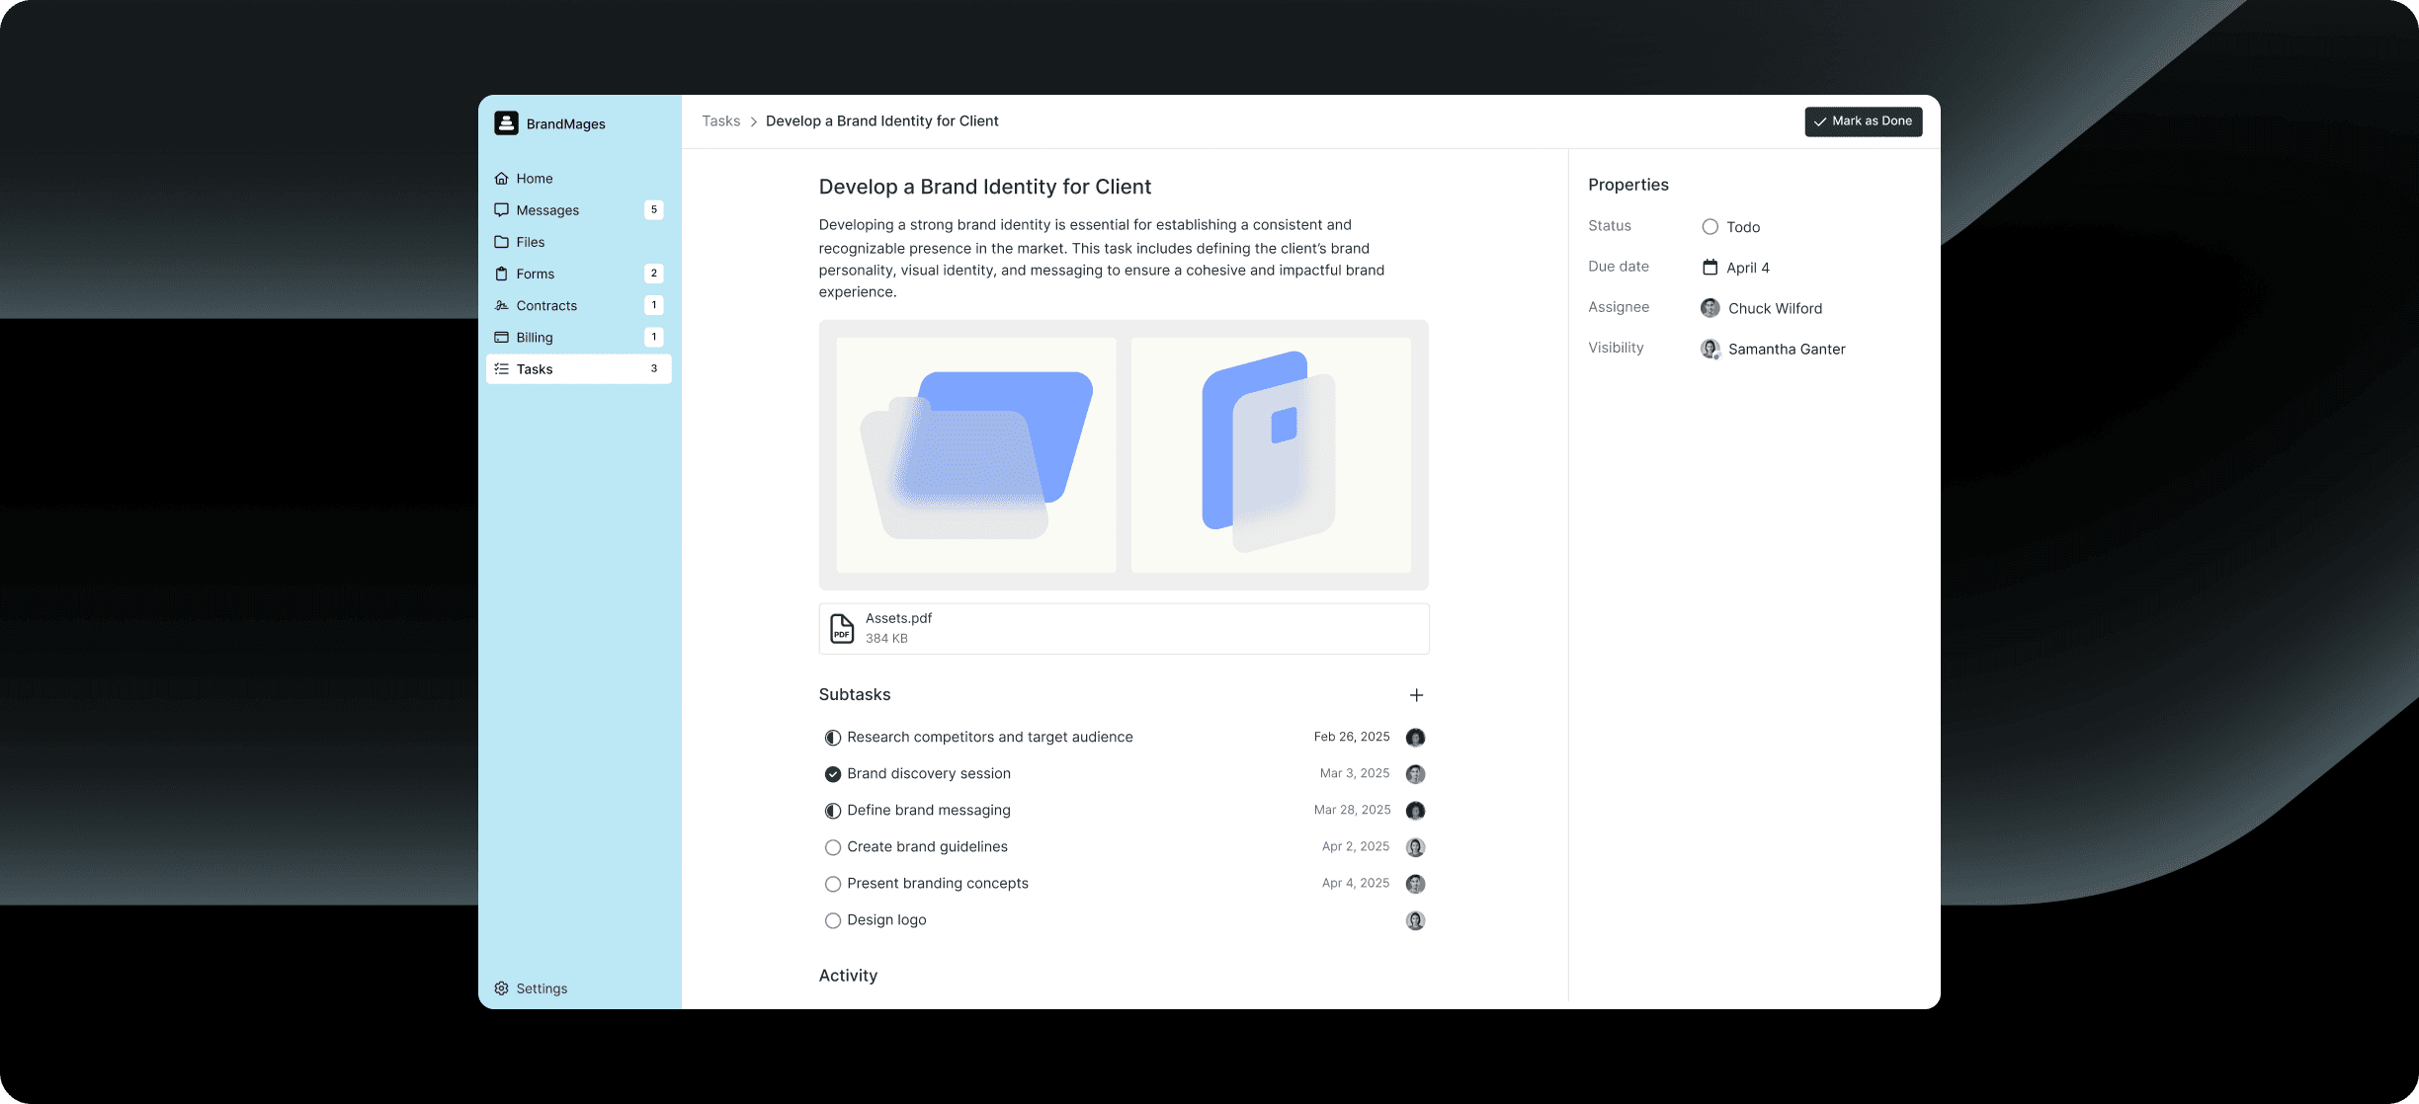The width and height of the screenshot is (2419, 1104).
Task: Open the folder illustration image thumbnail
Action: [x=976, y=455]
